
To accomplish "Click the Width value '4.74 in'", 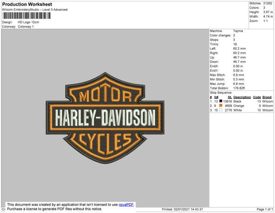I will coord(268,17).
